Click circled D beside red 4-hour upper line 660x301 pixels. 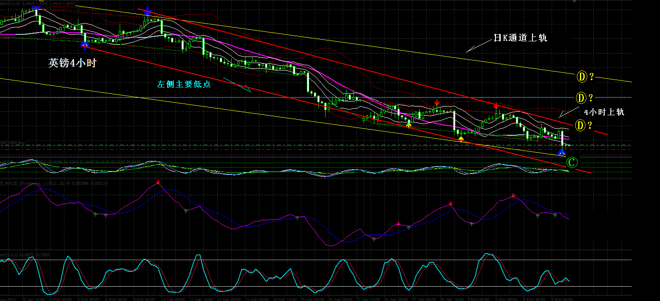click(580, 126)
